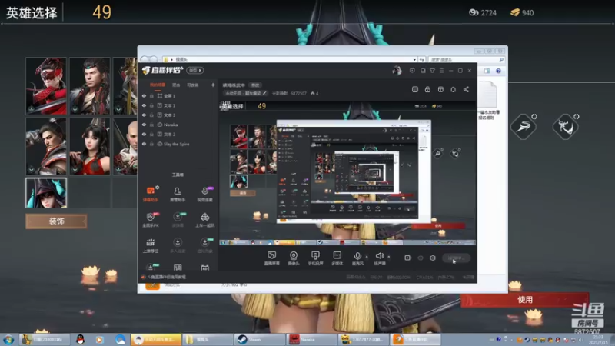Open streaming settings gear icon

[x=433, y=258]
